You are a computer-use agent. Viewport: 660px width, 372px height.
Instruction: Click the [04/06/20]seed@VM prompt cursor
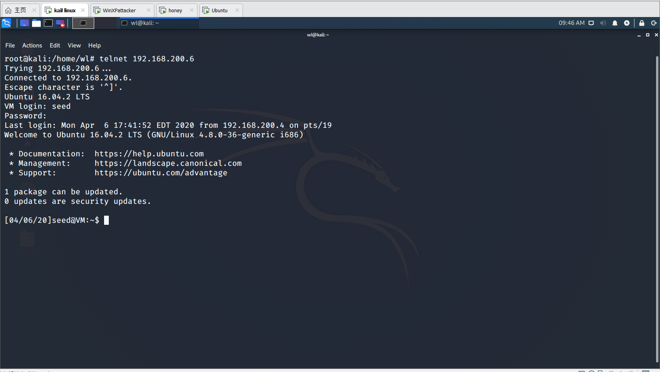coord(106,220)
